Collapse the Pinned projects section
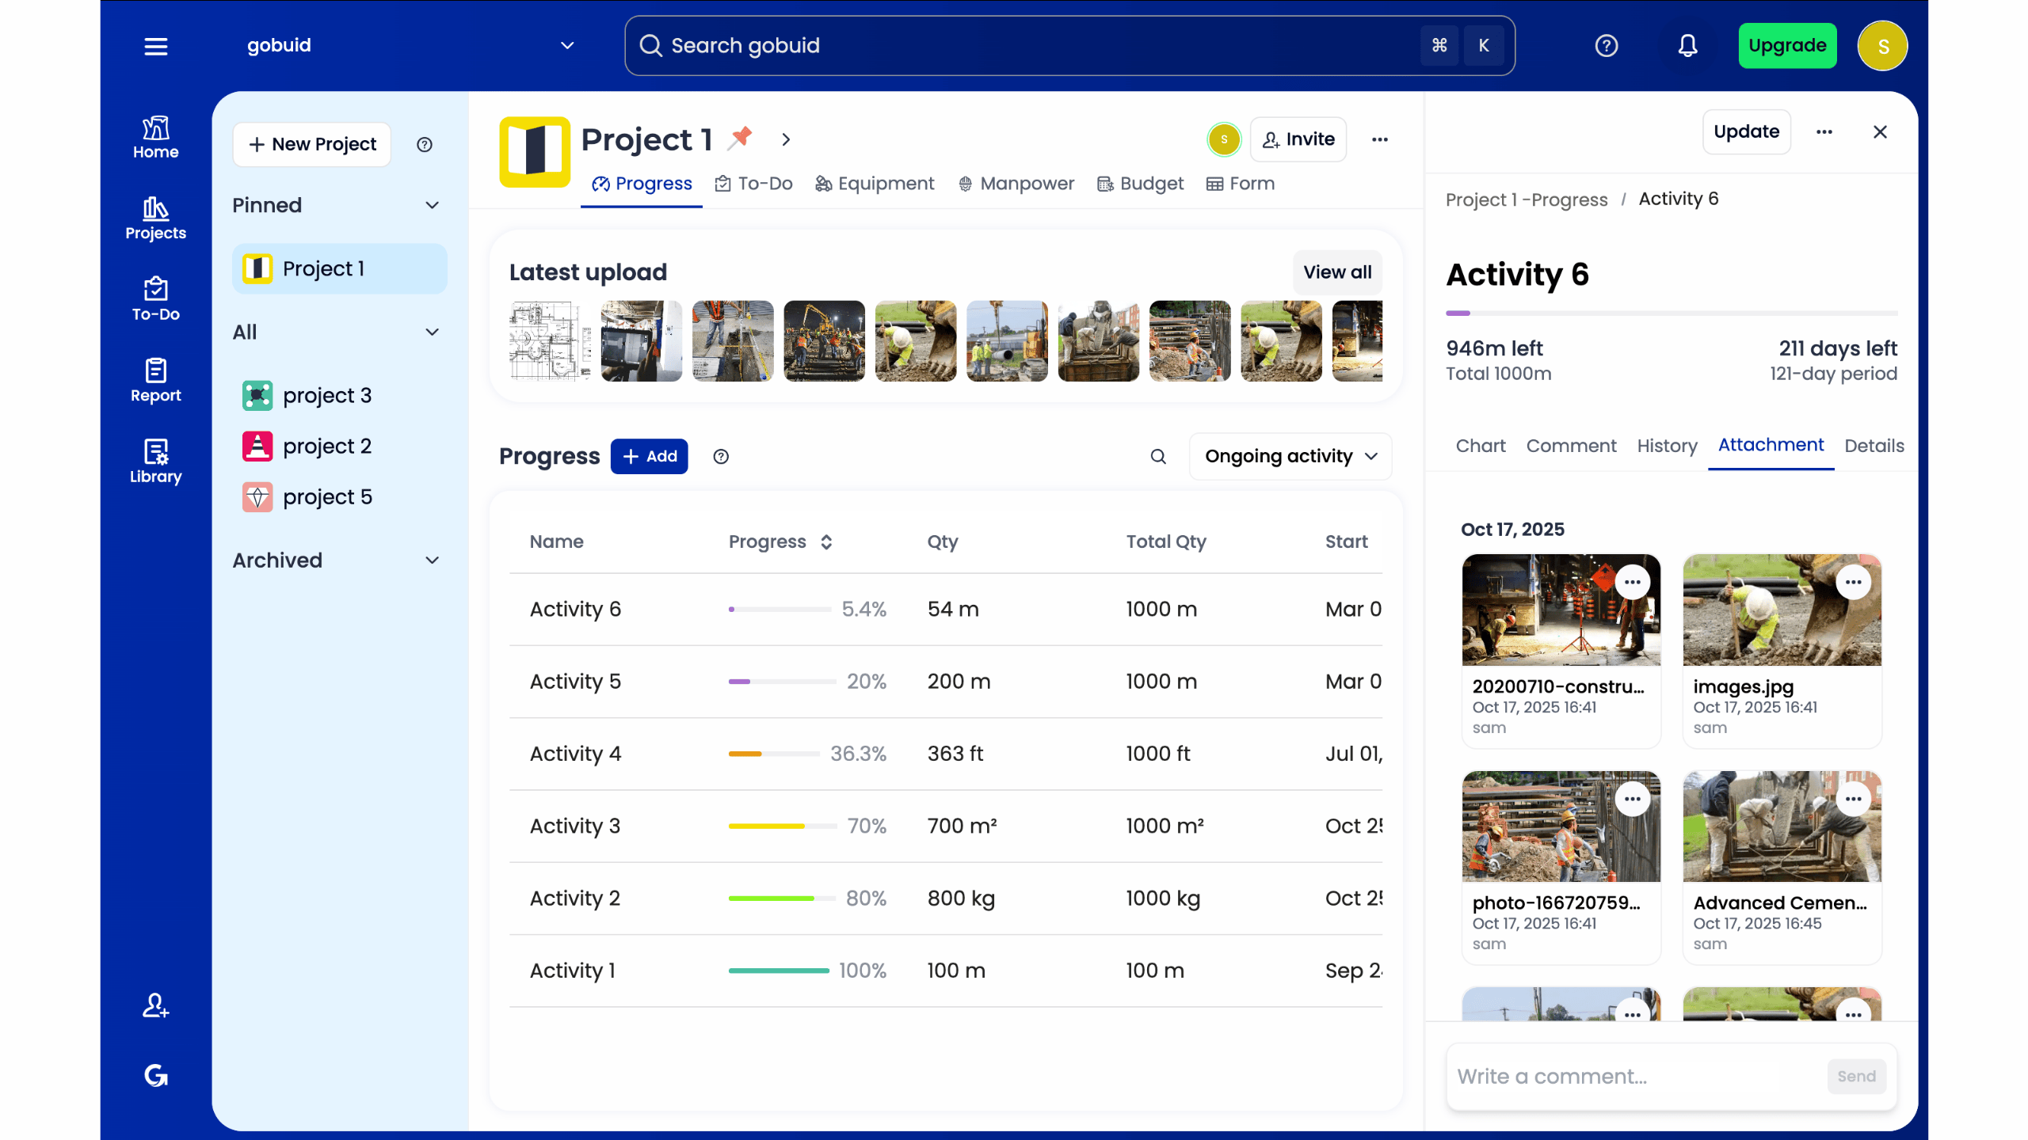The width and height of the screenshot is (2028, 1140). (x=433, y=205)
